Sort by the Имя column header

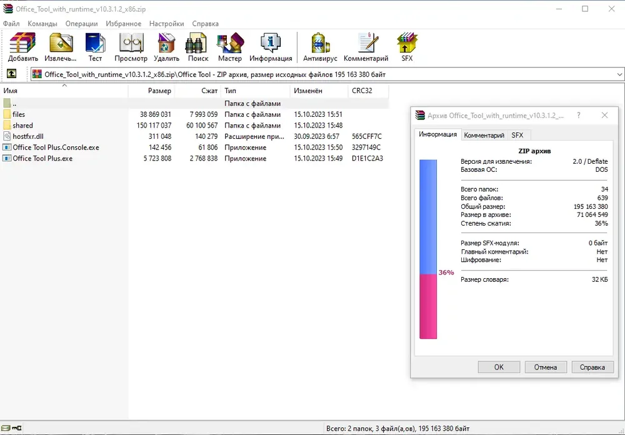coord(64,91)
